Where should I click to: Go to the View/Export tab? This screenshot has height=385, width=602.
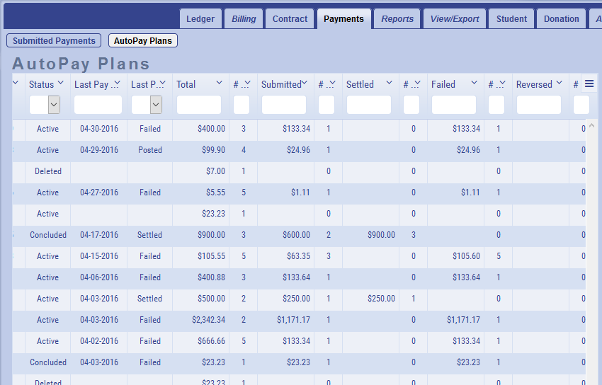click(455, 19)
